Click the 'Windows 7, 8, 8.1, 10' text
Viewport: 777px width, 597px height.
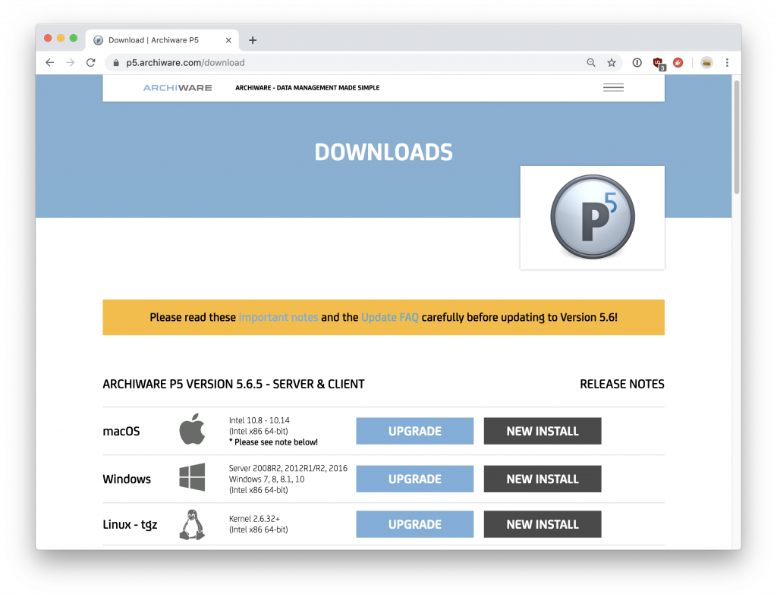tap(266, 479)
